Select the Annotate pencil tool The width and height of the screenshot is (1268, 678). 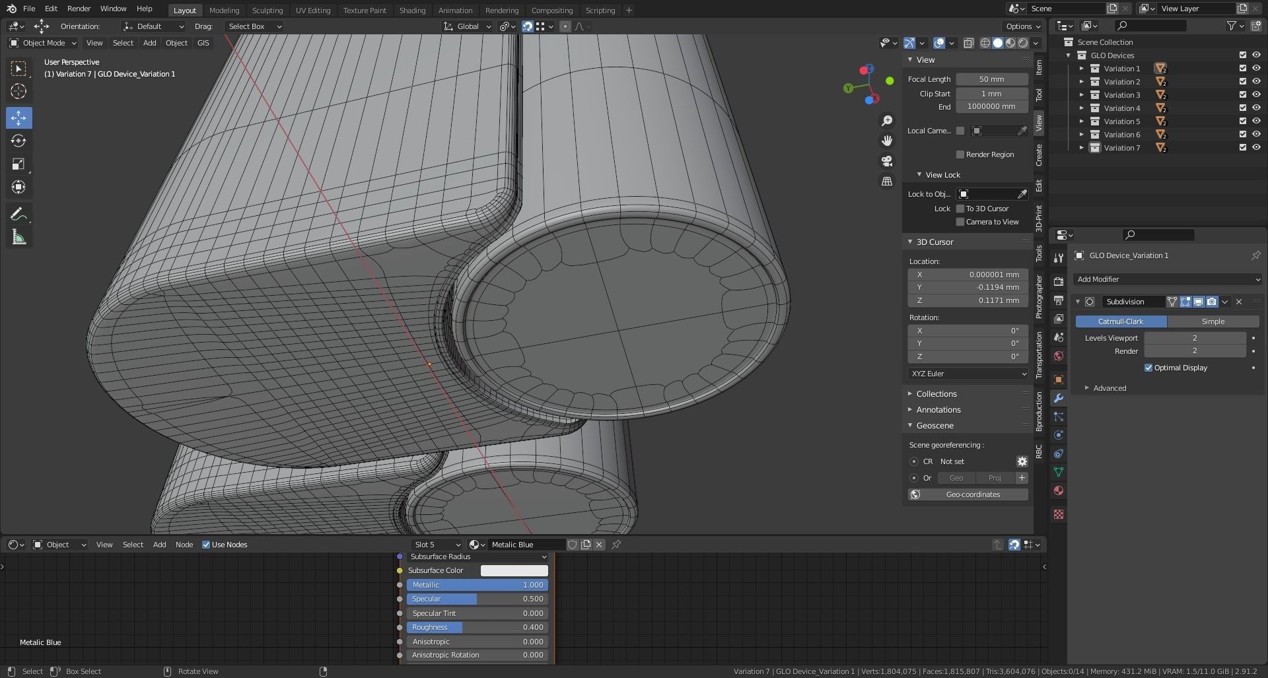[x=18, y=215]
